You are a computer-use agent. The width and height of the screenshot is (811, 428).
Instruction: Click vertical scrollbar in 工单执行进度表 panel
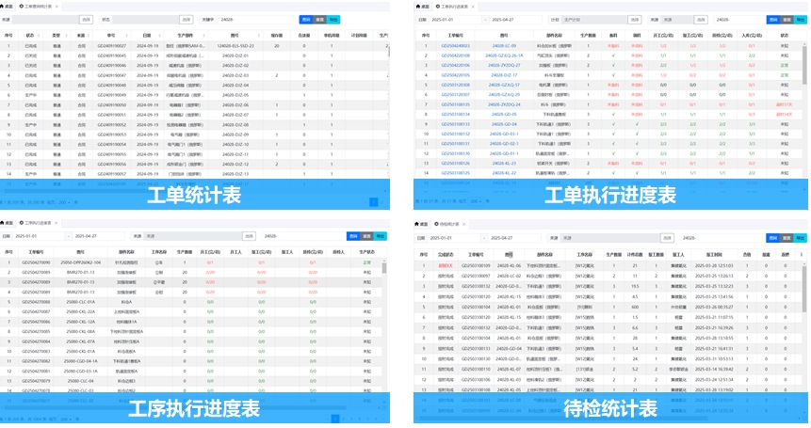(x=804, y=65)
